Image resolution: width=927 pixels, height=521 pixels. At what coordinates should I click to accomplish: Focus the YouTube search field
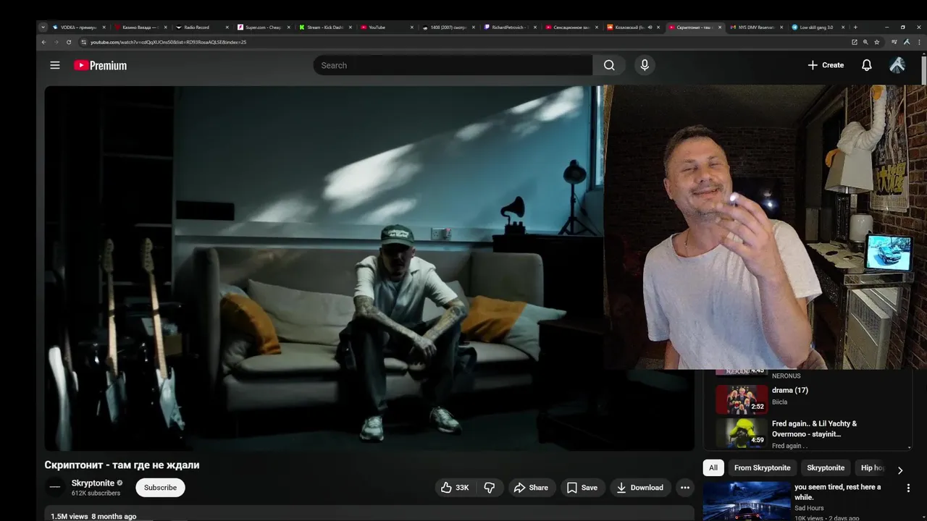(453, 65)
